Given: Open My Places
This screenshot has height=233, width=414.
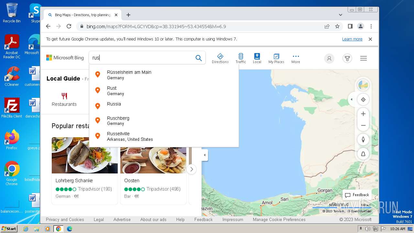Looking at the screenshot, I should click(276, 58).
